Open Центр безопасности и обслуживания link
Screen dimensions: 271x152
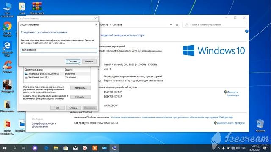click(x=44, y=125)
